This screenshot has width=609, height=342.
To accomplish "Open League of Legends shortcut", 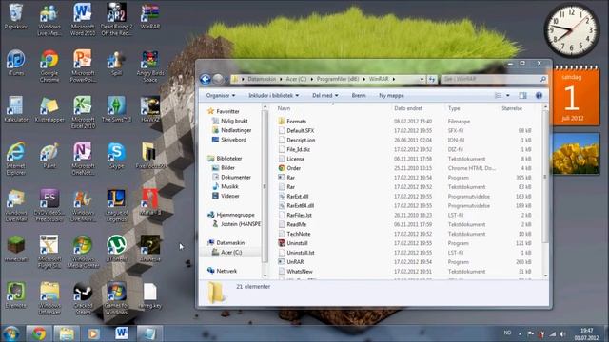I will click(x=116, y=205).
